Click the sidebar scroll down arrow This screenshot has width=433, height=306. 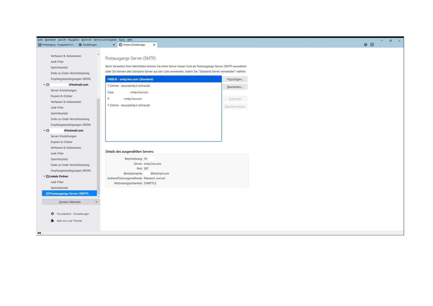(x=98, y=196)
